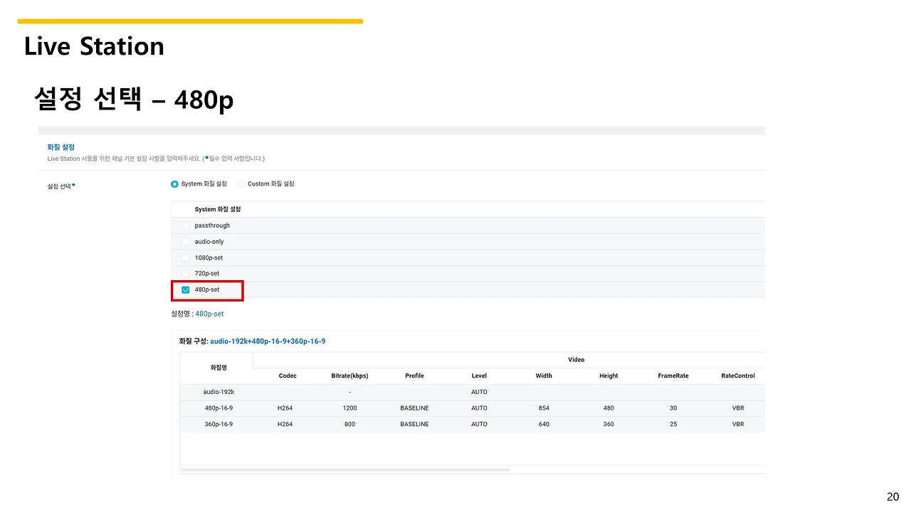Viewport: 911px width, 512px height.
Task: Click the 1080p-set label text
Action: pos(209,257)
